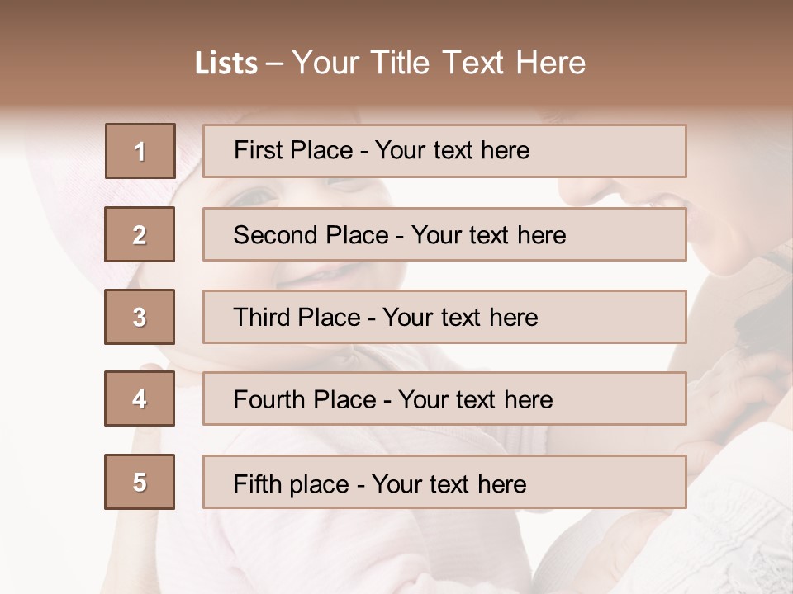This screenshot has height=594, width=793.
Task: Select the First Place text bar
Action: point(444,151)
